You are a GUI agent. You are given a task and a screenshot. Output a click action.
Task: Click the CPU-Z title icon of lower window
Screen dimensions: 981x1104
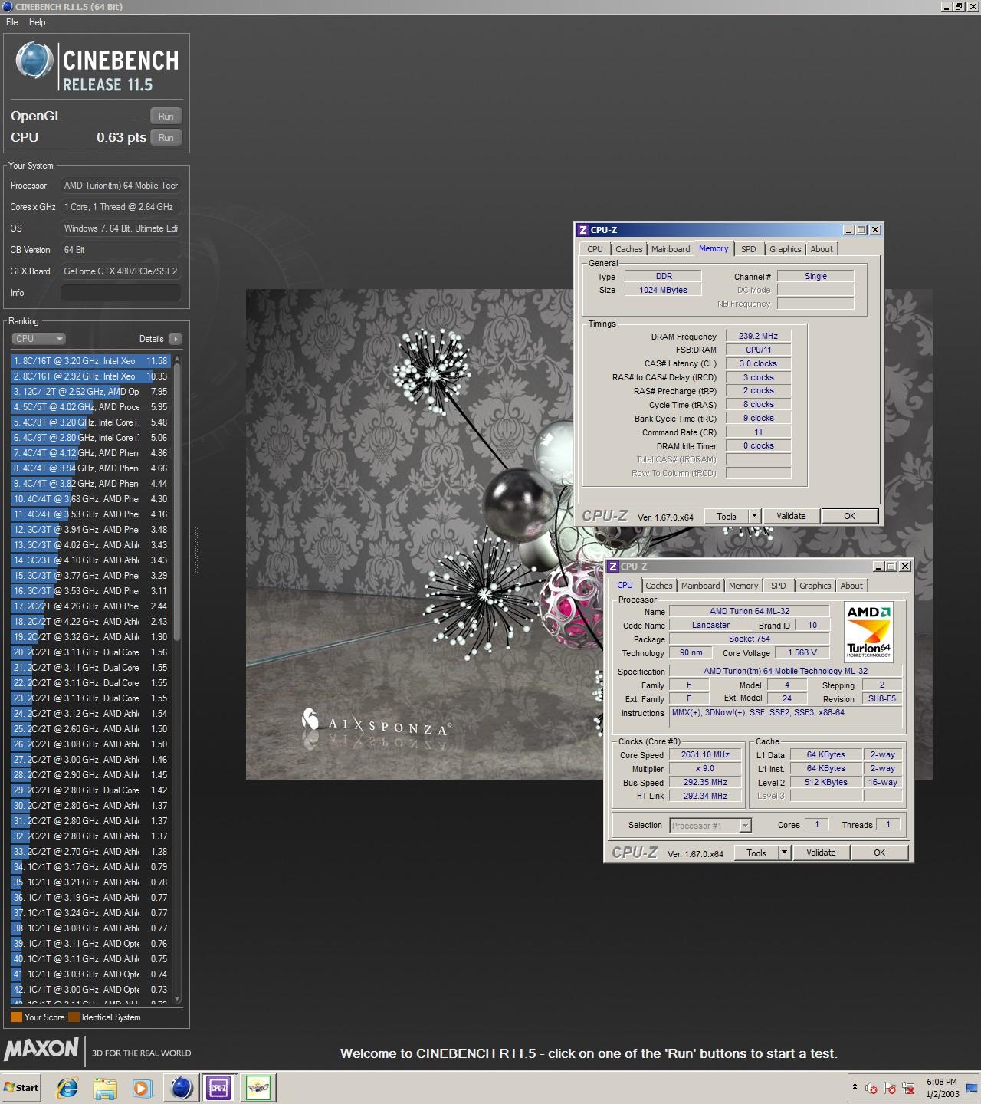tap(612, 567)
